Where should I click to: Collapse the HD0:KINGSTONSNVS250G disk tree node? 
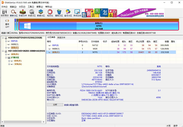point(3,38)
